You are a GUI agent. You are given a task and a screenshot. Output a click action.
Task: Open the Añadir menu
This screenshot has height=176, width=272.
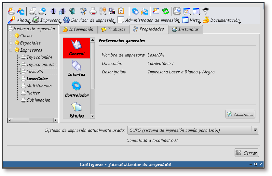pos(20,20)
